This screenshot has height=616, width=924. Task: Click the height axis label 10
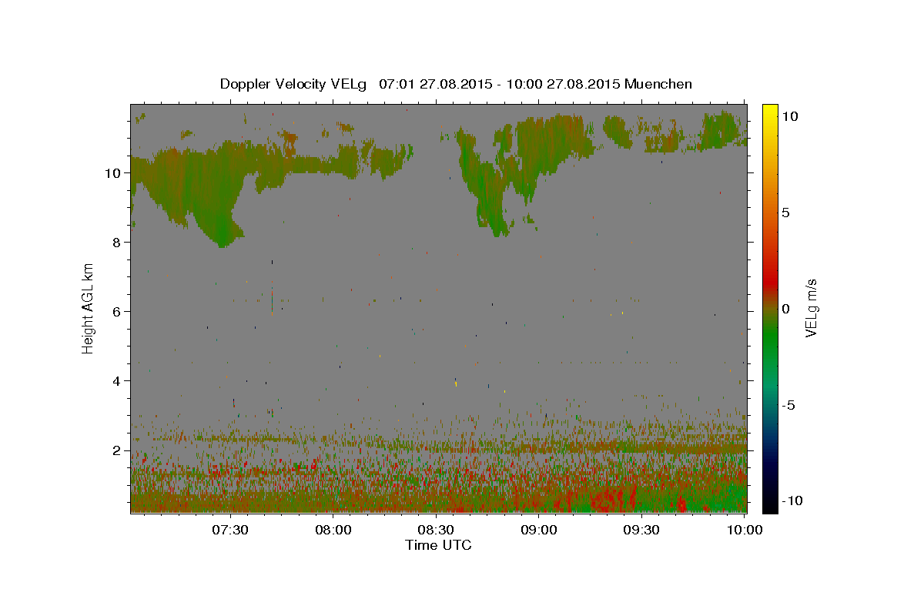point(113,173)
